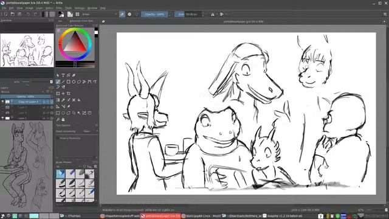389x219 pixels.
Task: Click the foreground/background color swatch in toolbar
Action: tap(61, 15)
